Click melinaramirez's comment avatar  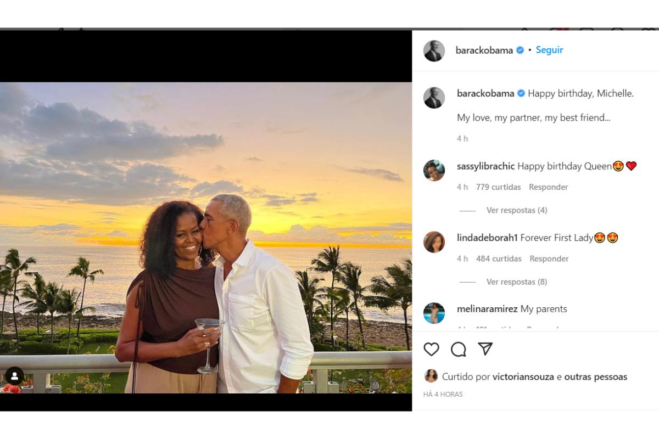(x=434, y=313)
